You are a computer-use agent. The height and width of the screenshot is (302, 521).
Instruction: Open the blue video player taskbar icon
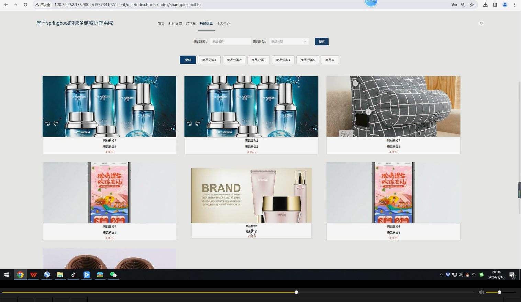(87, 275)
